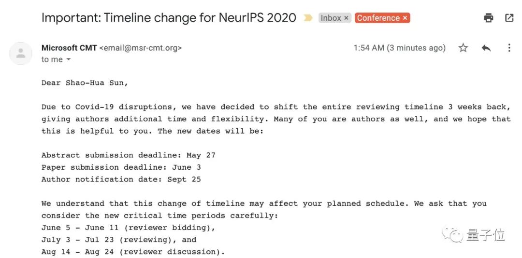Expand recipient details next to "to me"

[68, 60]
